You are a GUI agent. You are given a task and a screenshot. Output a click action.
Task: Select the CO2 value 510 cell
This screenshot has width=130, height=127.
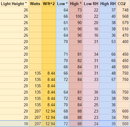pos(123,29)
